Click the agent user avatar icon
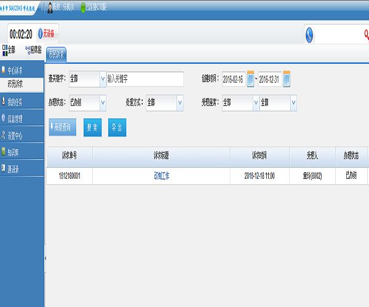Viewport: 369px width, 307px height. [50, 7]
